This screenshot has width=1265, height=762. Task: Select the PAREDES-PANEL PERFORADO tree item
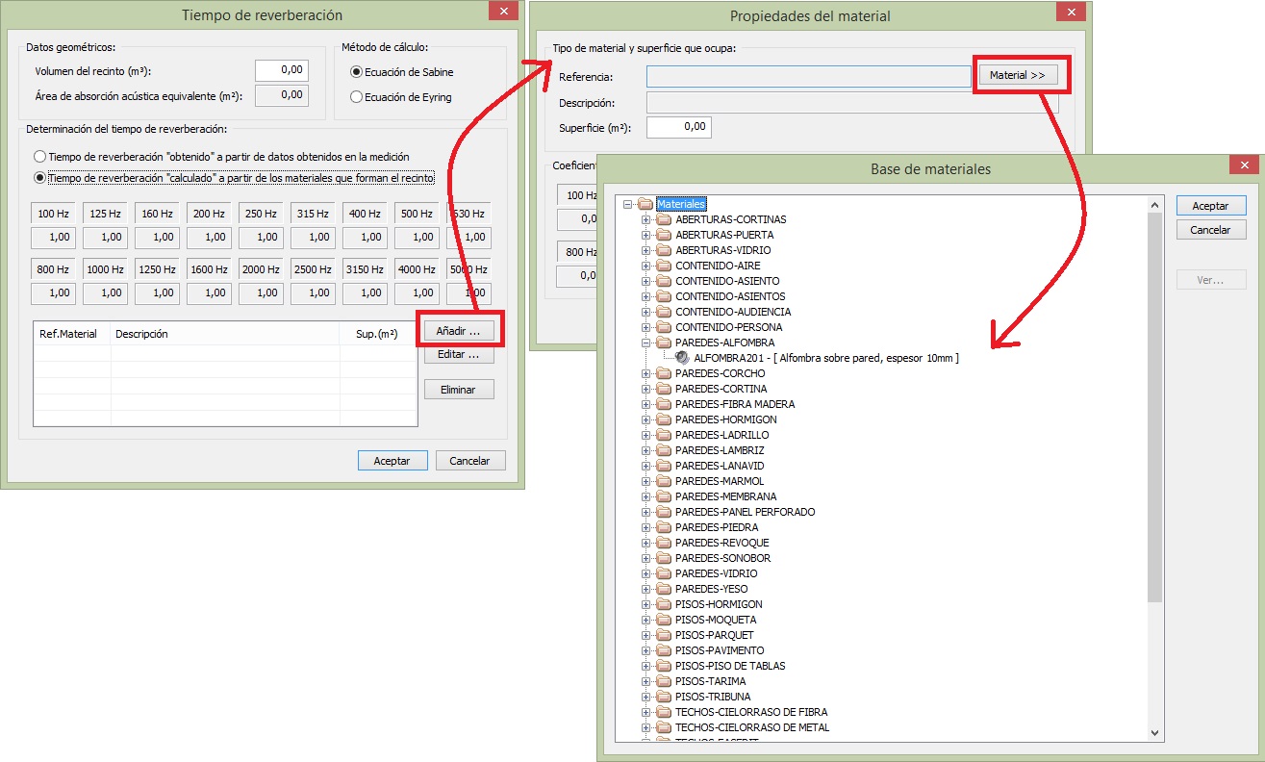(745, 512)
